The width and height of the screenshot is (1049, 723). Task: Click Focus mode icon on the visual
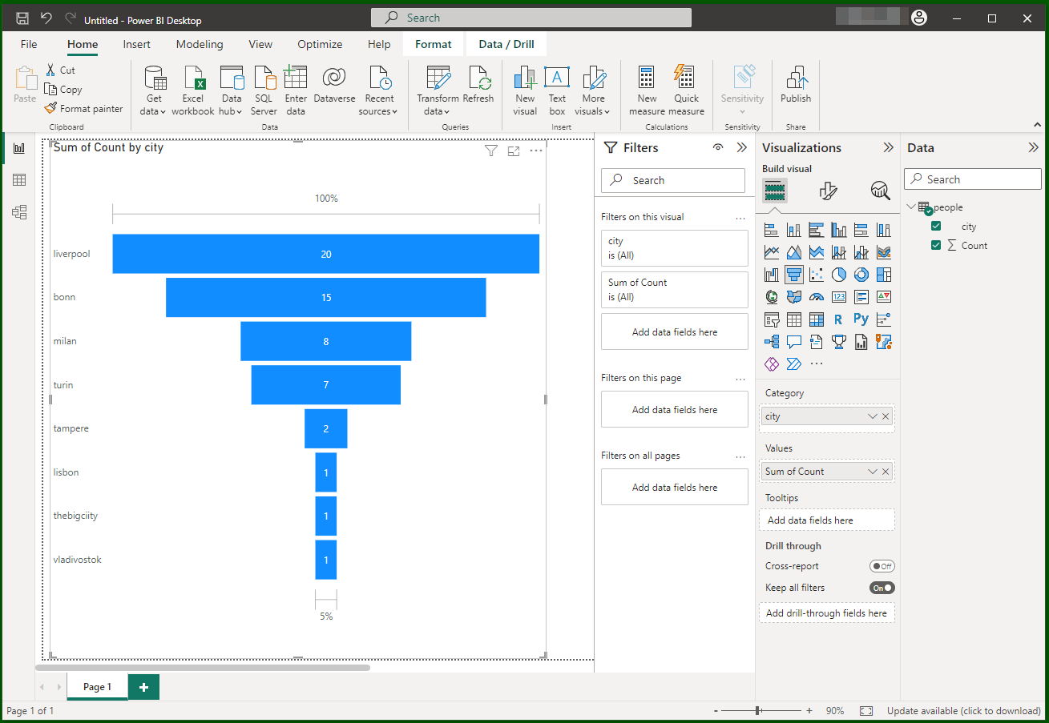tap(514, 151)
